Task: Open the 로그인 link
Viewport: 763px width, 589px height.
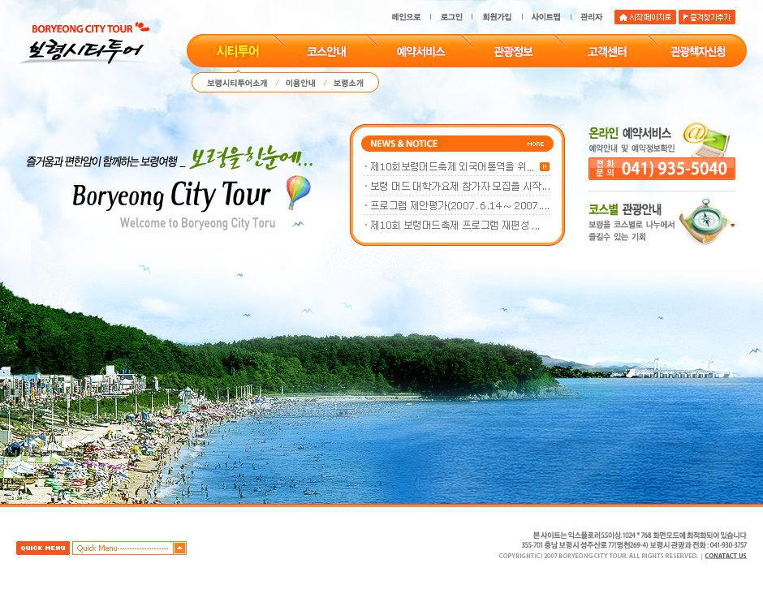Action: (x=451, y=17)
